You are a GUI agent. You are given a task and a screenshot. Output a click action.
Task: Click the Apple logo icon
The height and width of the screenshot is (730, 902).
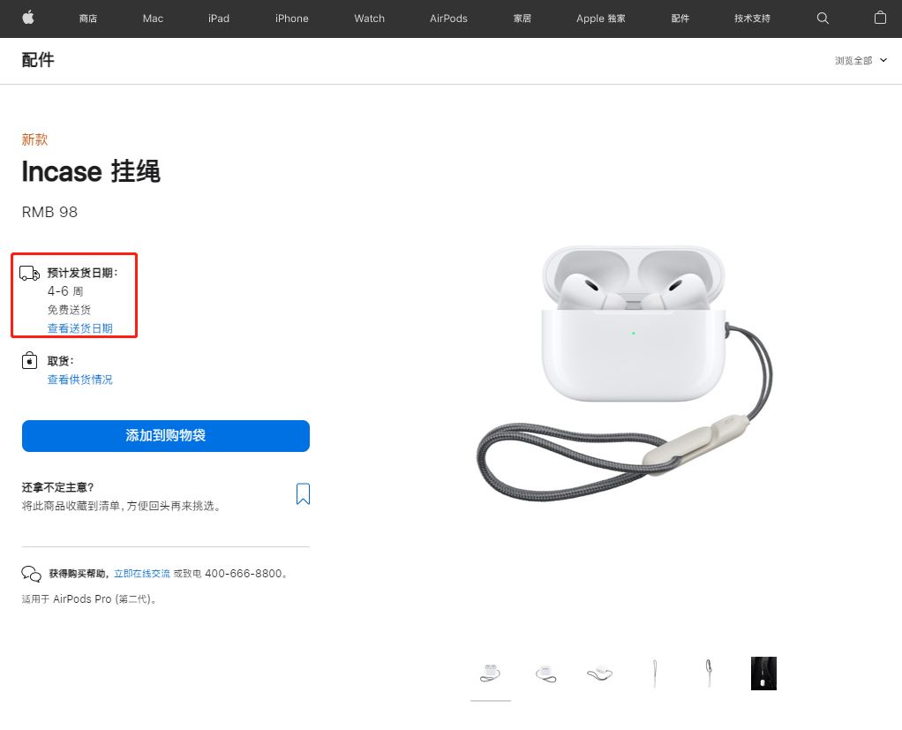click(28, 18)
